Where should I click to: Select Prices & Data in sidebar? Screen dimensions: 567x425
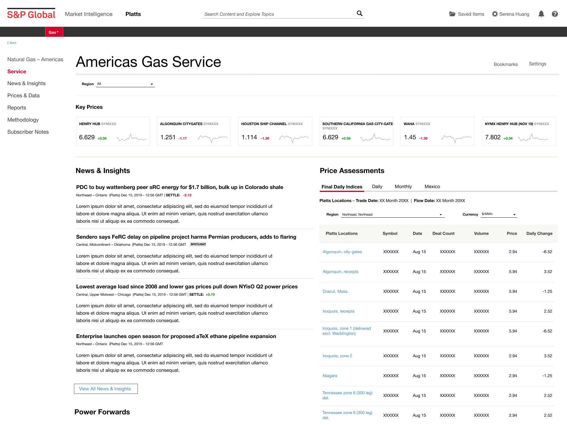23,96
